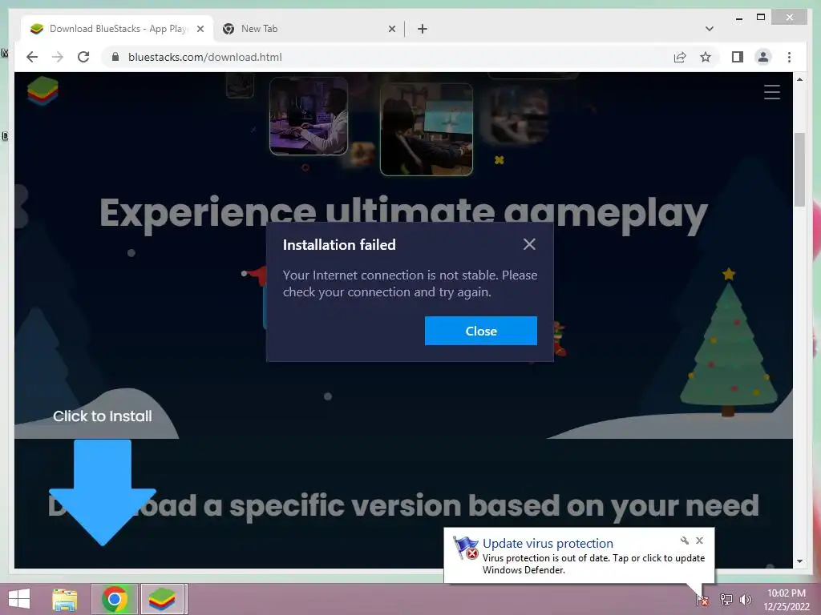This screenshot has width=821, height=615.
Task: Dismiss the Installation failed dialog with X icon
Action: click(529, 244)
